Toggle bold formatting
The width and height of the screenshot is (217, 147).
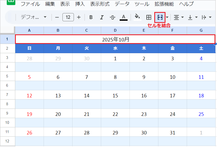(91, 17)
